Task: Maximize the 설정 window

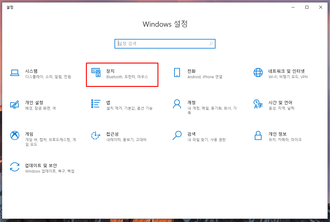Action: (307, 7)
